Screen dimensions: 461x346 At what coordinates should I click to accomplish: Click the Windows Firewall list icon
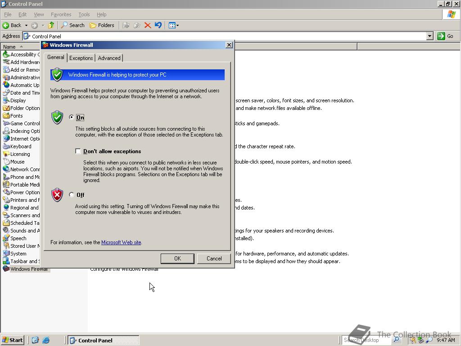coord(6,269)
